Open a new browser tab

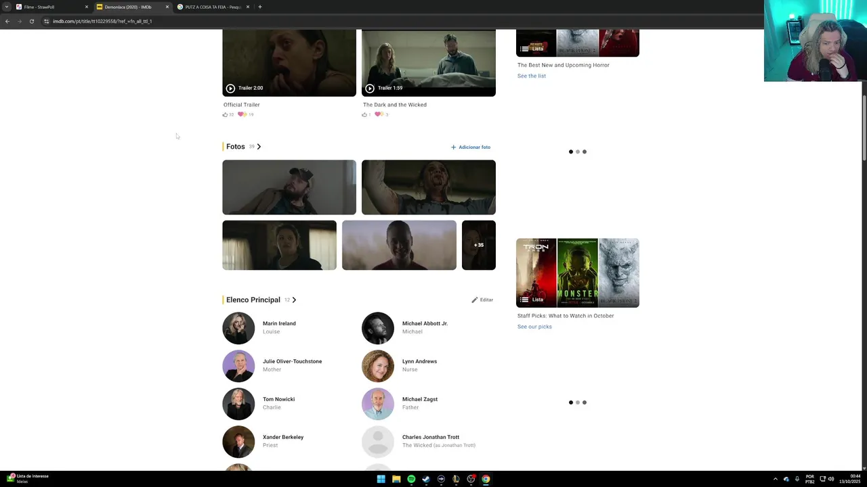[260, 7]
